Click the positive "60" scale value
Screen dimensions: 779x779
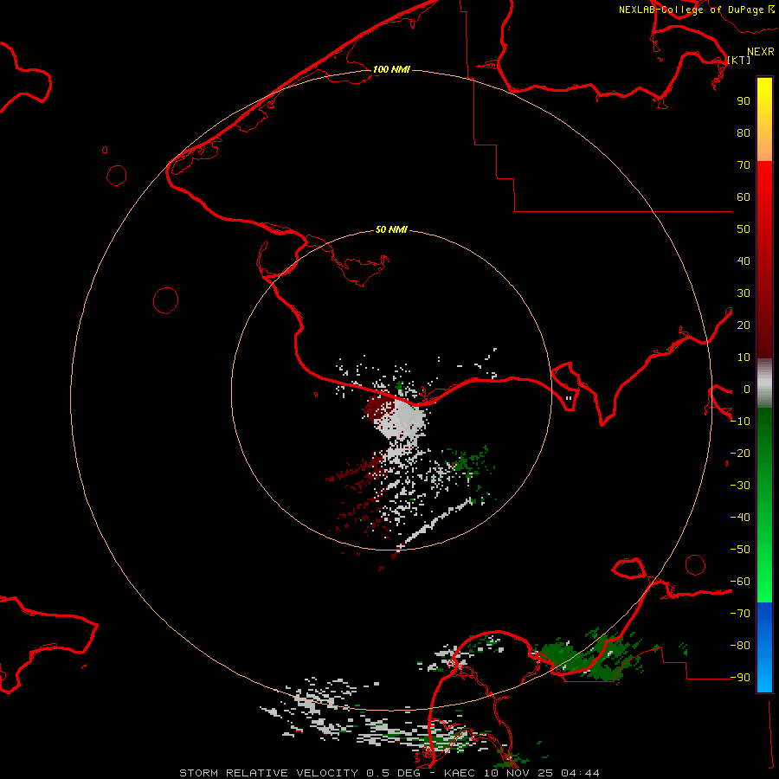(x=744, y=196)
